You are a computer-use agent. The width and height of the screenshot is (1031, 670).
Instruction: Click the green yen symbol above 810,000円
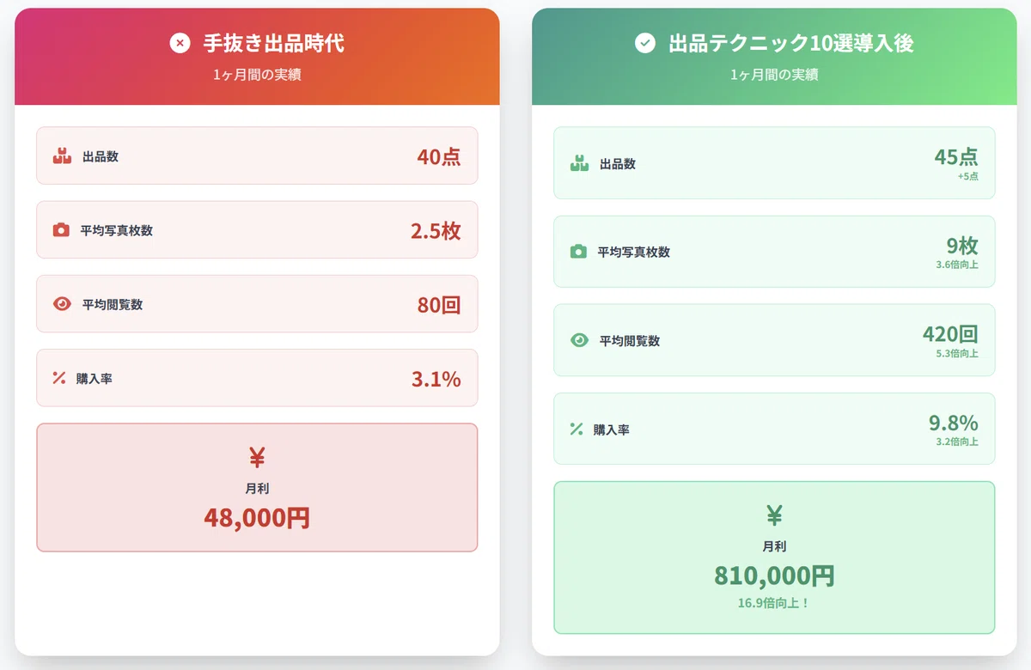coord(774,515)
